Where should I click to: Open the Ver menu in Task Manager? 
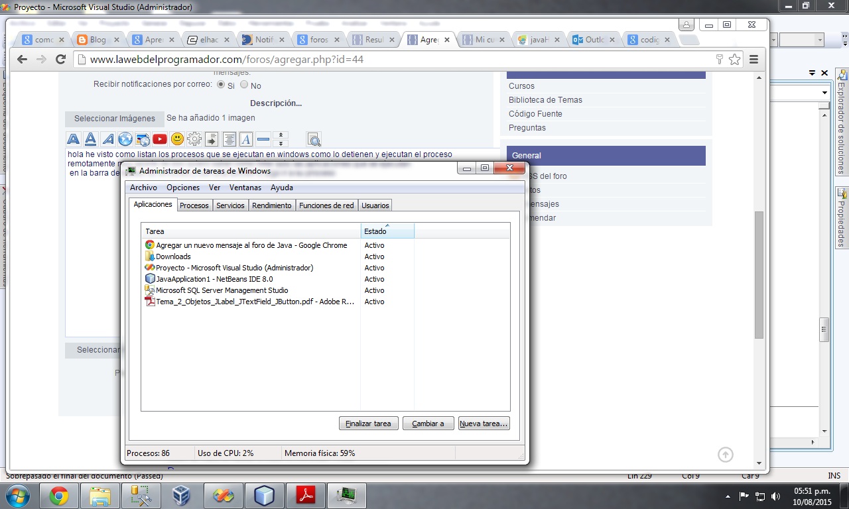(214, 188)
